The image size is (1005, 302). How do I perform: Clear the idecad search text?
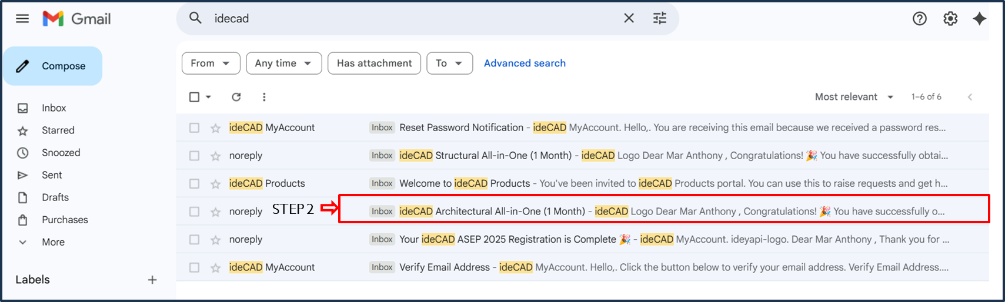pos(629,18)
